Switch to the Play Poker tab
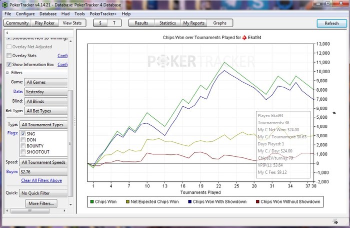Screen dimensions: 350x228 tap(44, 23)
